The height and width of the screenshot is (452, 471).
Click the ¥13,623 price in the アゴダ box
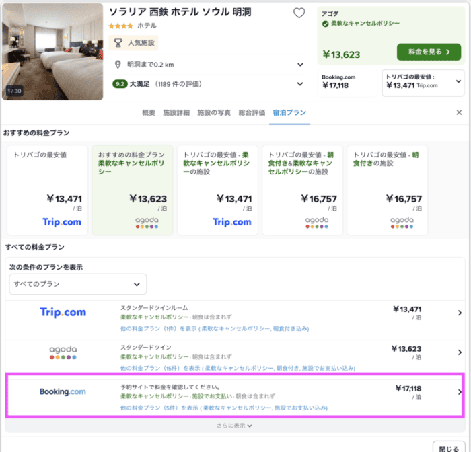341,54
